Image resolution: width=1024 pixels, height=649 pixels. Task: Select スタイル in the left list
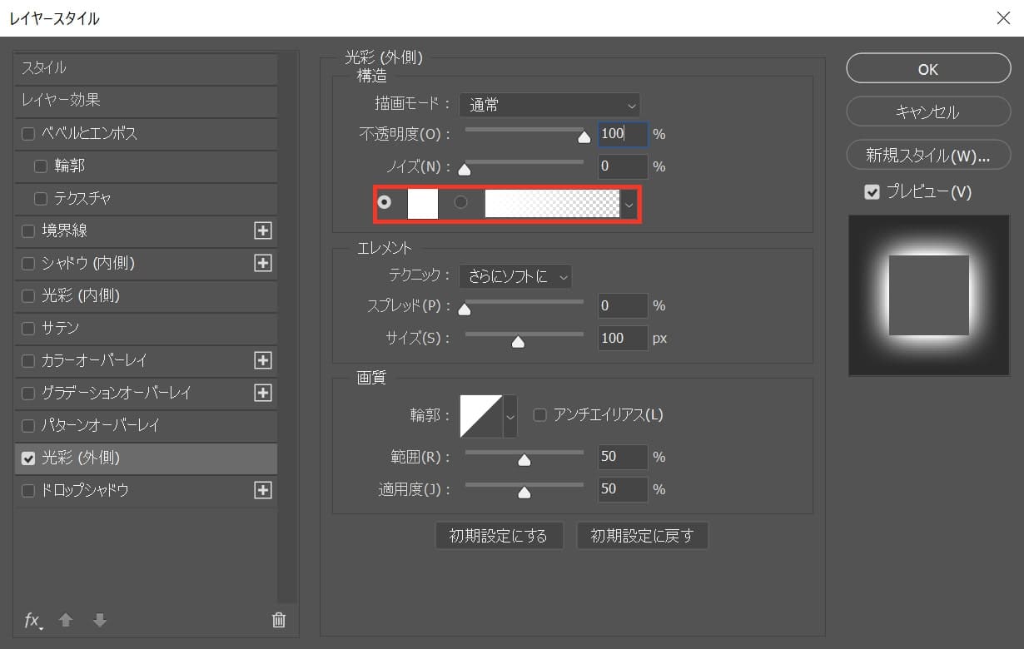(x=146, y=68)
